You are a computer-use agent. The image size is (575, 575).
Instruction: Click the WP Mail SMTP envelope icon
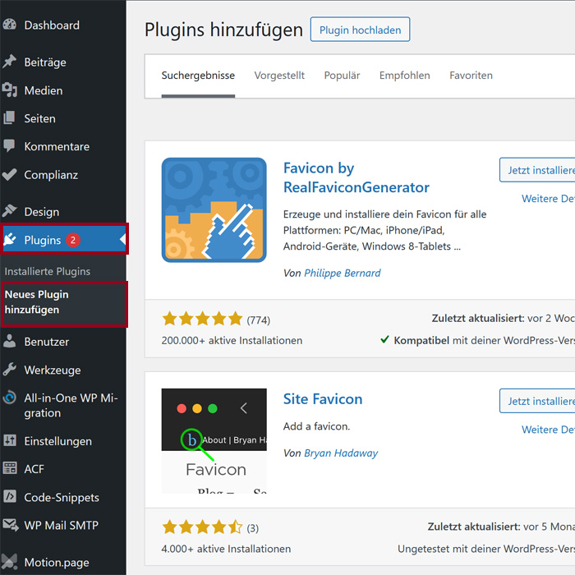tap(10, 525)
